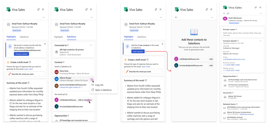Pin the panel showing the Contacts list
This screenshot has width=269, height=127.
[x=86, y=9]
